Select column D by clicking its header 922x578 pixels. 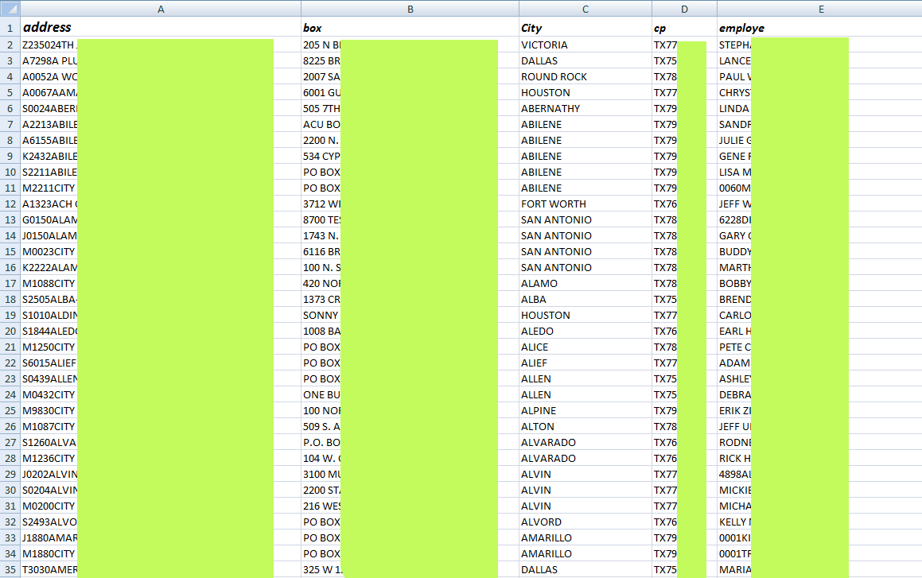pos(684,9)
